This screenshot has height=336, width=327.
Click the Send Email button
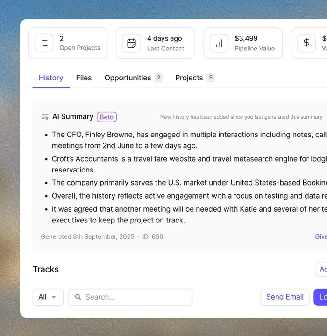point(285,297)
